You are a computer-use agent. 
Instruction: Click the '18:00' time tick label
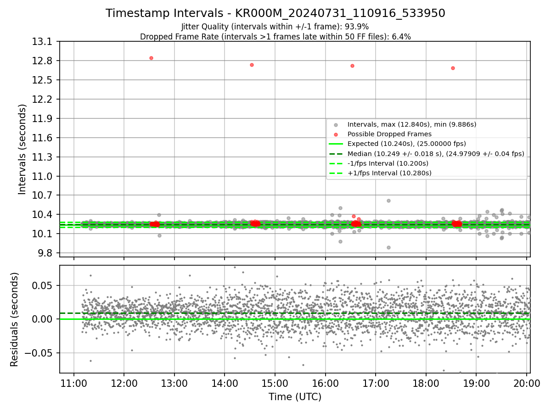(426, 383)
